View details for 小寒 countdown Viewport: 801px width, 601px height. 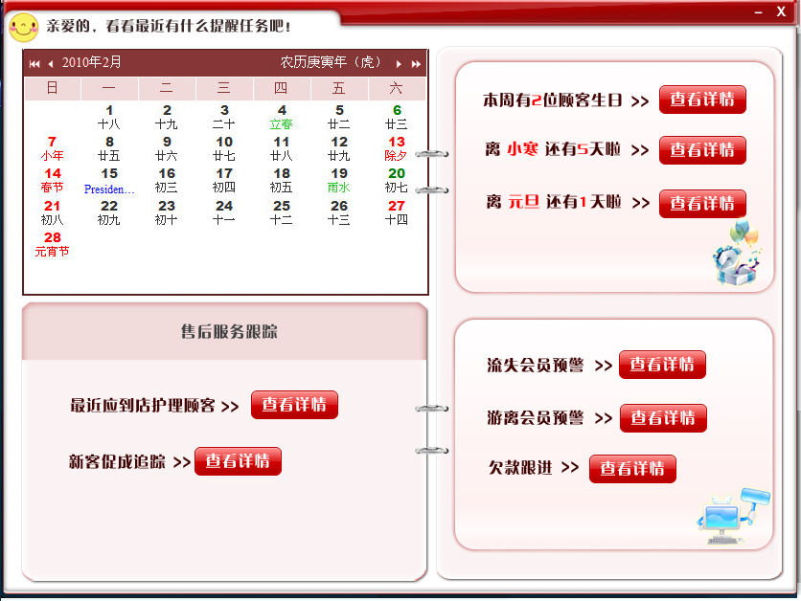pyautogui.click(x=702, y=150)
